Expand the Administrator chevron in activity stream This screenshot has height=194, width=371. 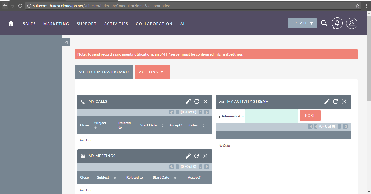coord(220,116)
